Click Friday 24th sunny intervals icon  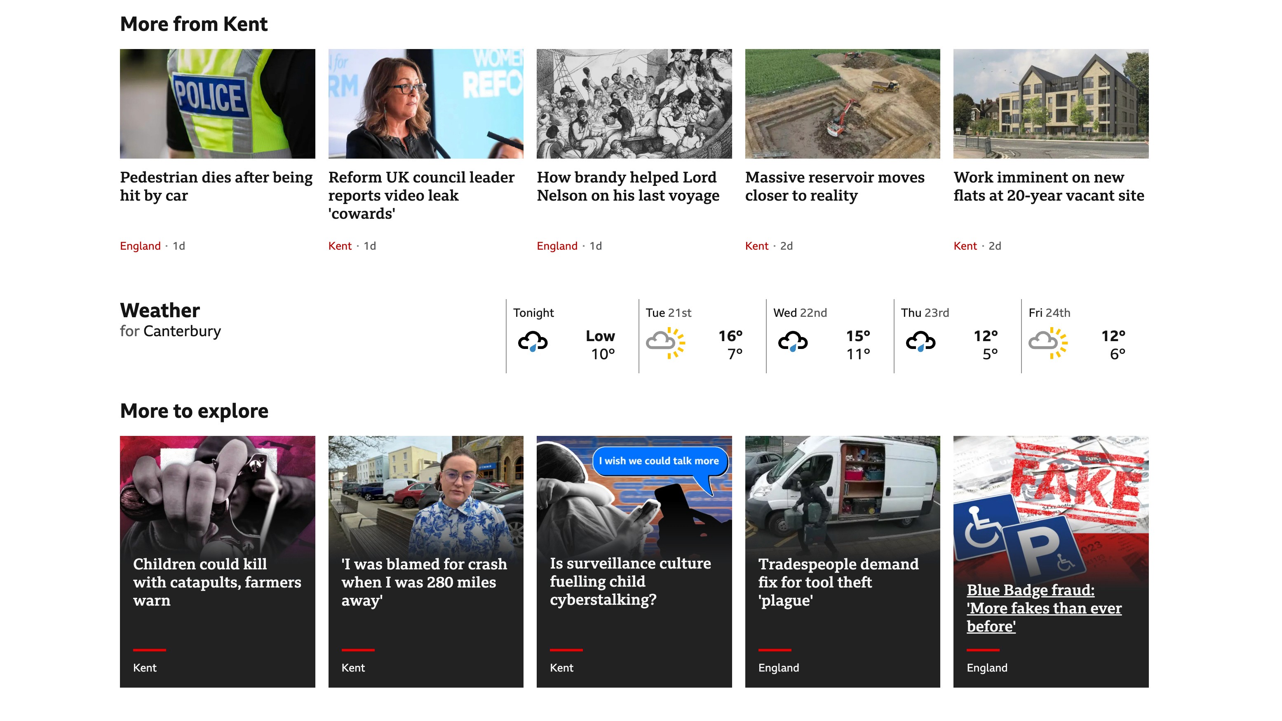coord(1048,342)
